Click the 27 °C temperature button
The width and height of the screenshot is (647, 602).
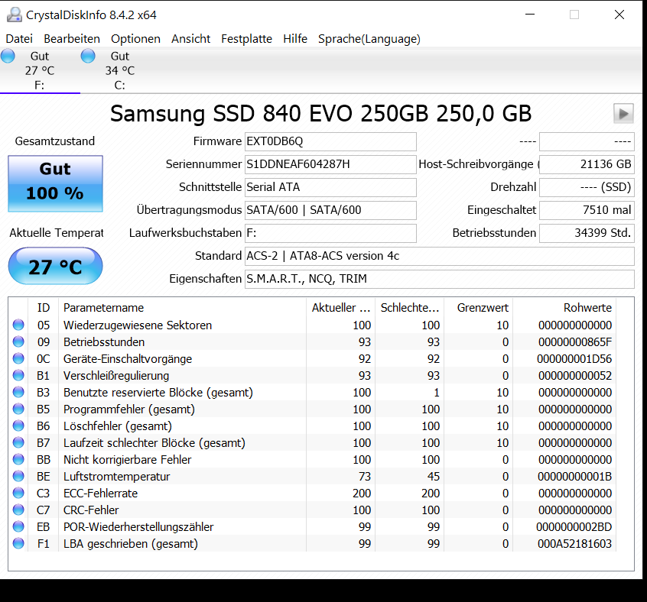[x=55, y=266]
